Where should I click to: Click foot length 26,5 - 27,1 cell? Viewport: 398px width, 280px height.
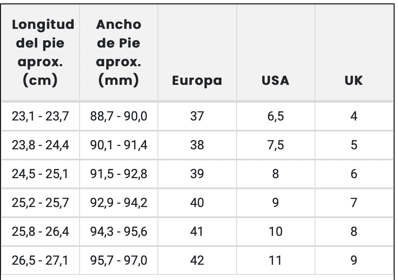tap(40, 260)
